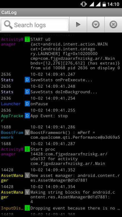Image resolution: width=122 pixels, height=217 pixels.
Task: Select the BoostFramework() mPerf log entry
Action: coord(61,135)
